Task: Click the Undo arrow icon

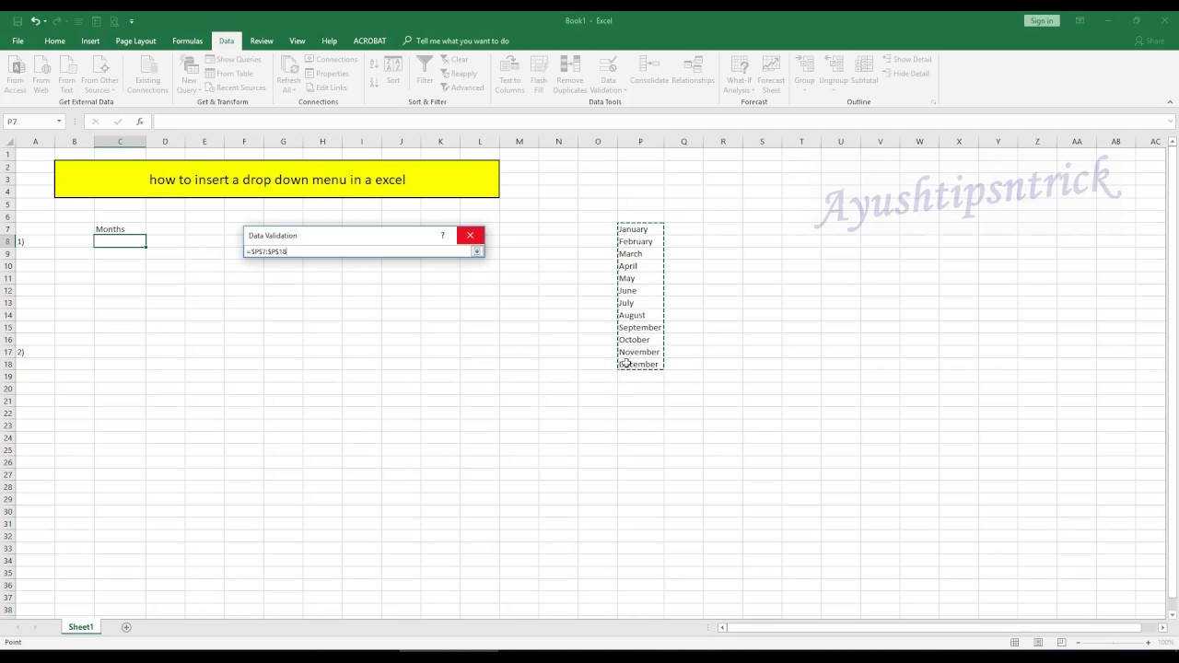Action: tap(35, 21)
